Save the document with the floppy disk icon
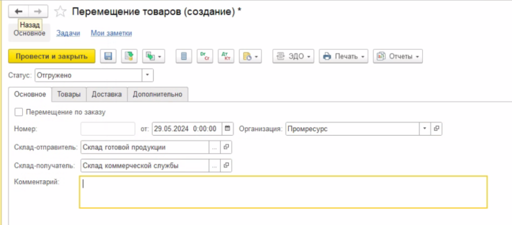The height and width of the screenshot is (225, 512). coord(108,56)
